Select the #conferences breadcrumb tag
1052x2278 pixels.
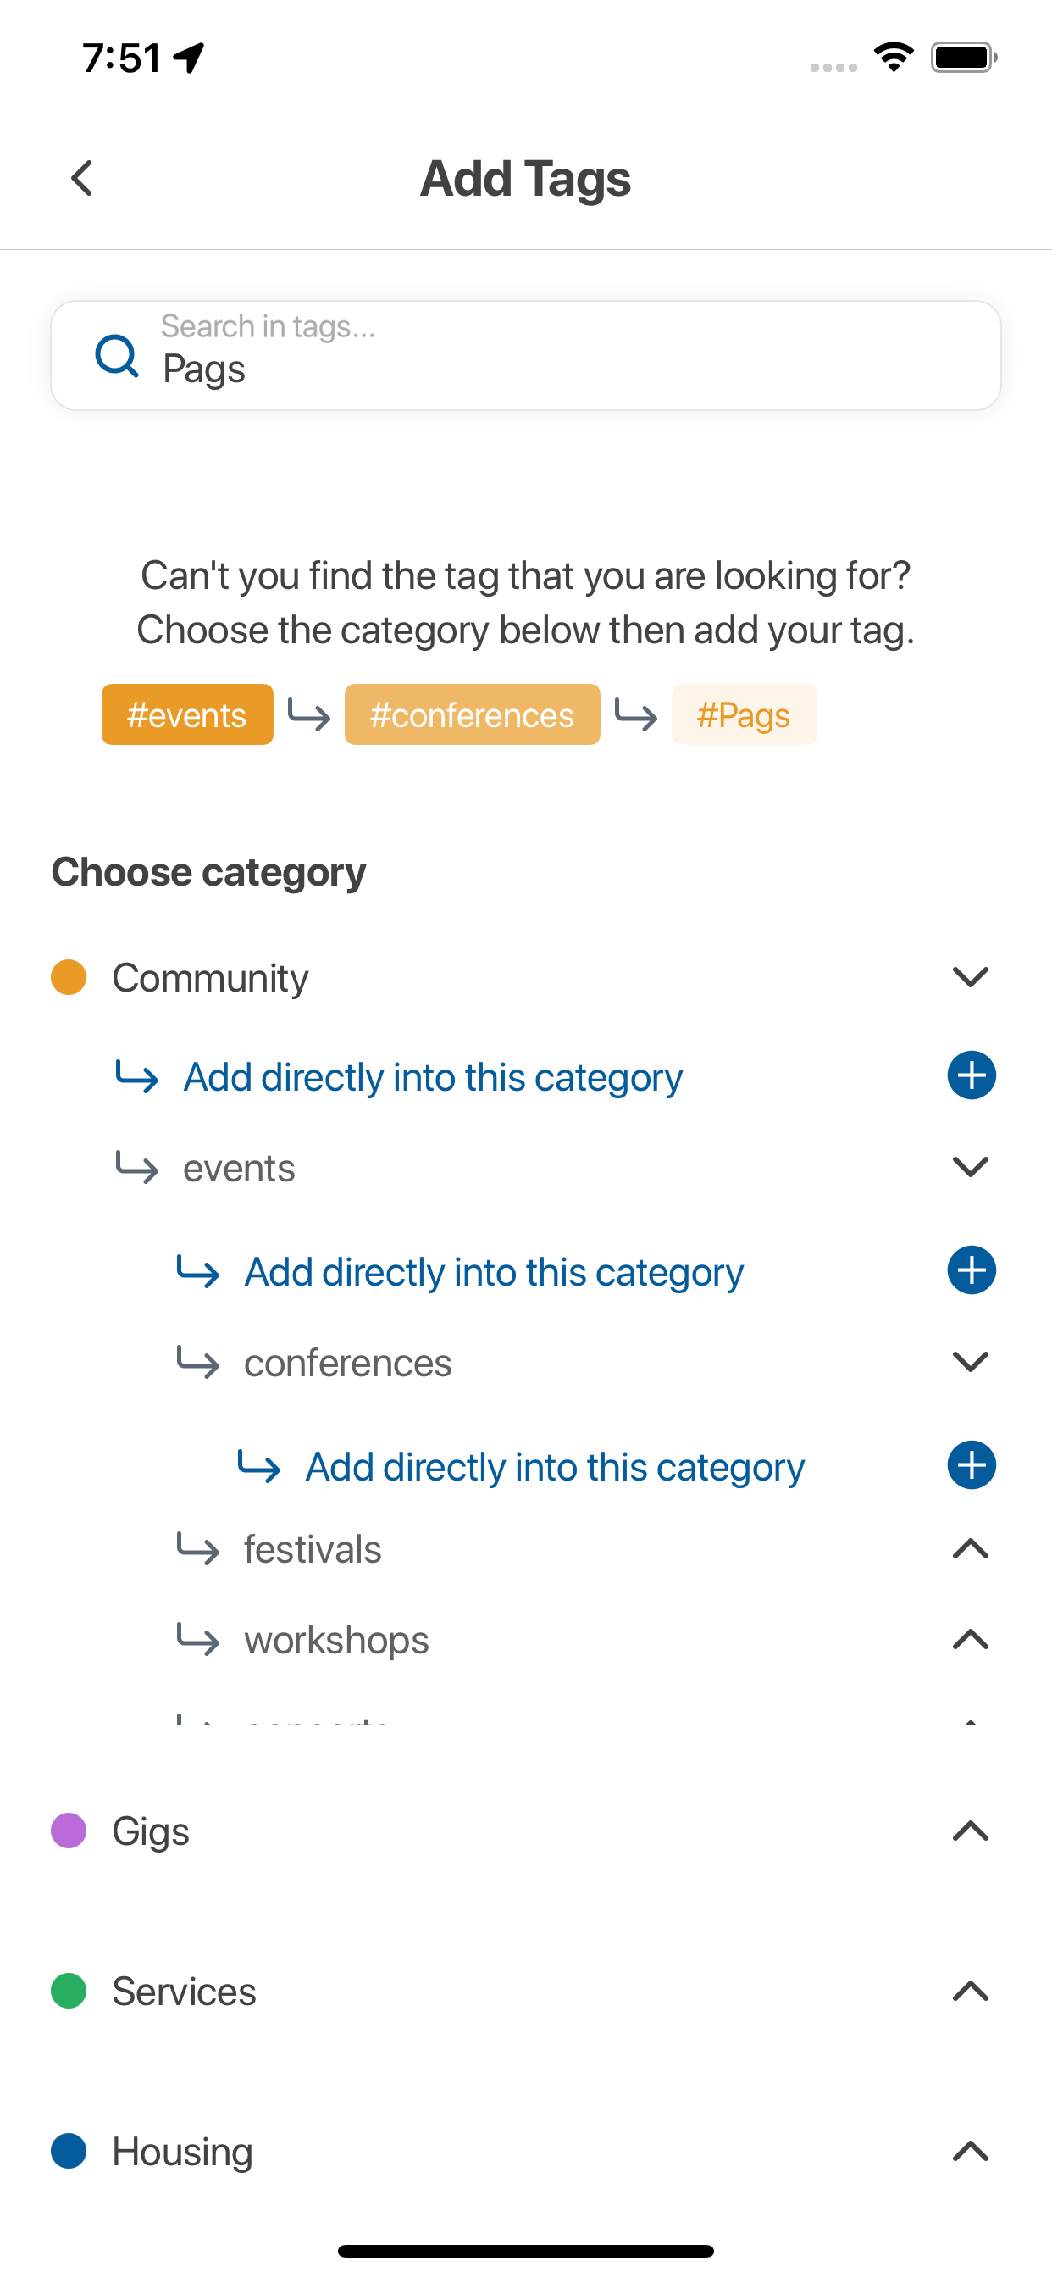(472, 714)
